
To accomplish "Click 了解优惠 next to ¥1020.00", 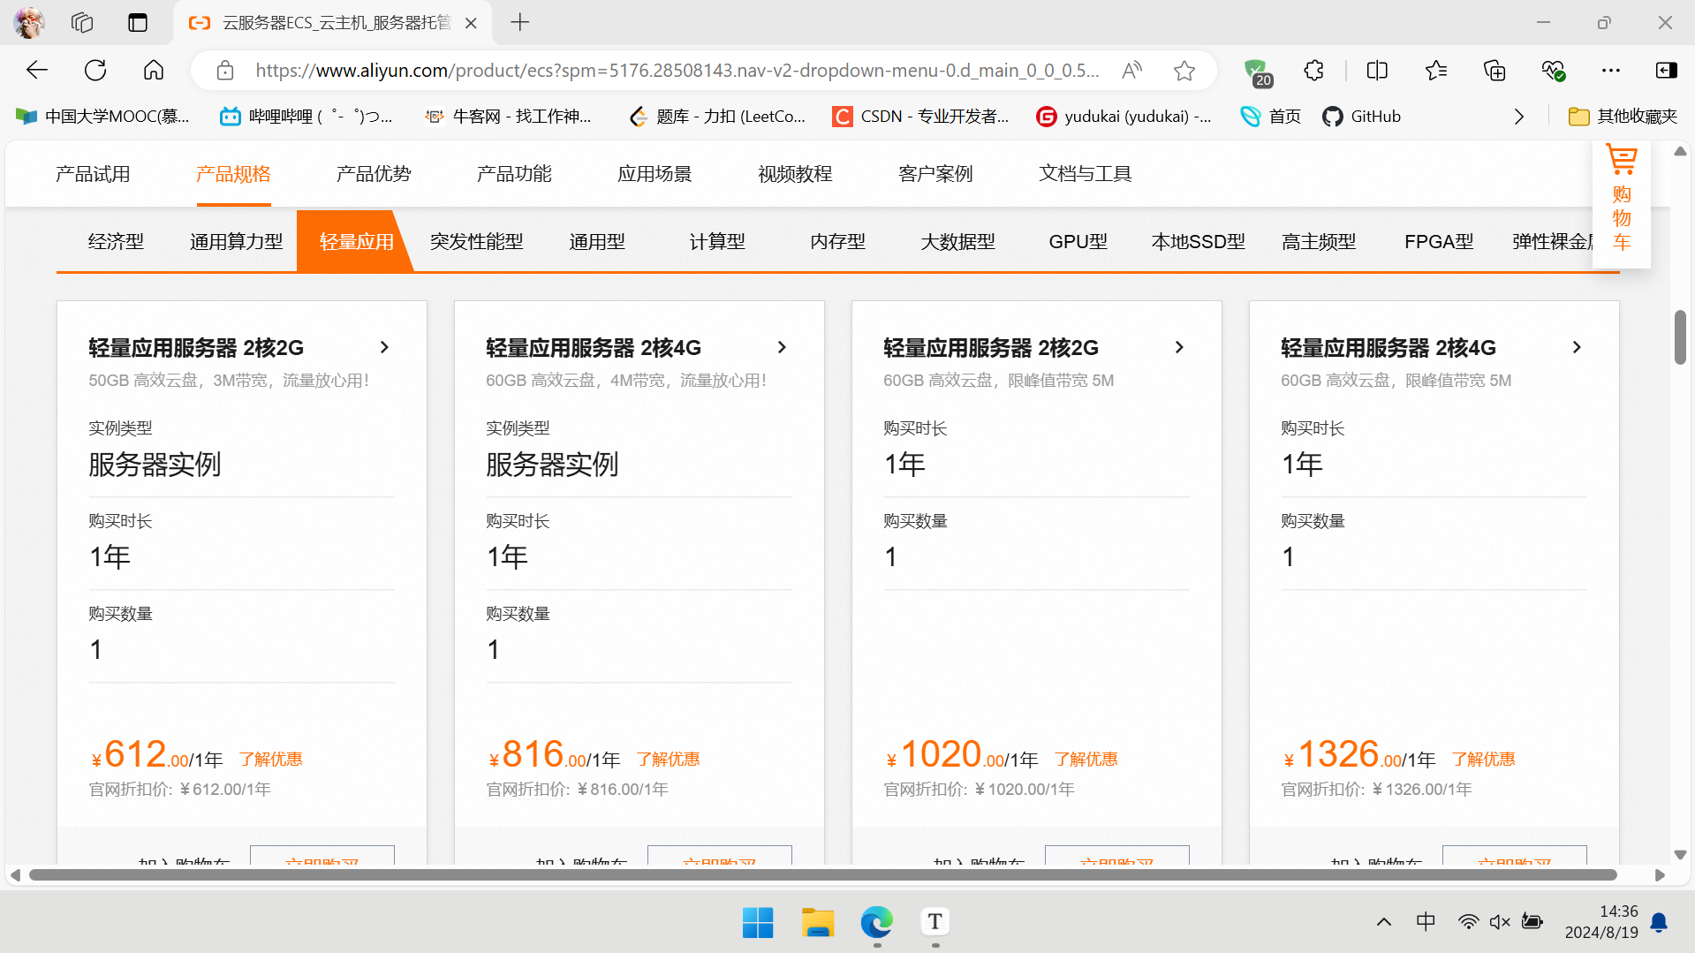I will pyautogui.click(x=1086, y=760).
